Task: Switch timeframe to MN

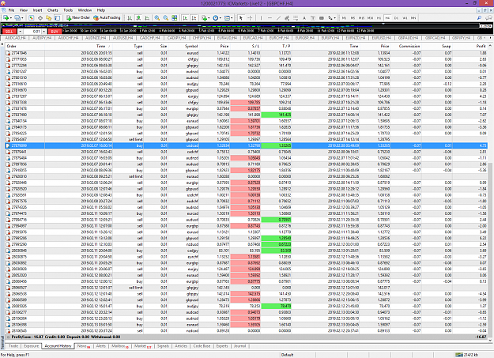Action: pos(413,18)
